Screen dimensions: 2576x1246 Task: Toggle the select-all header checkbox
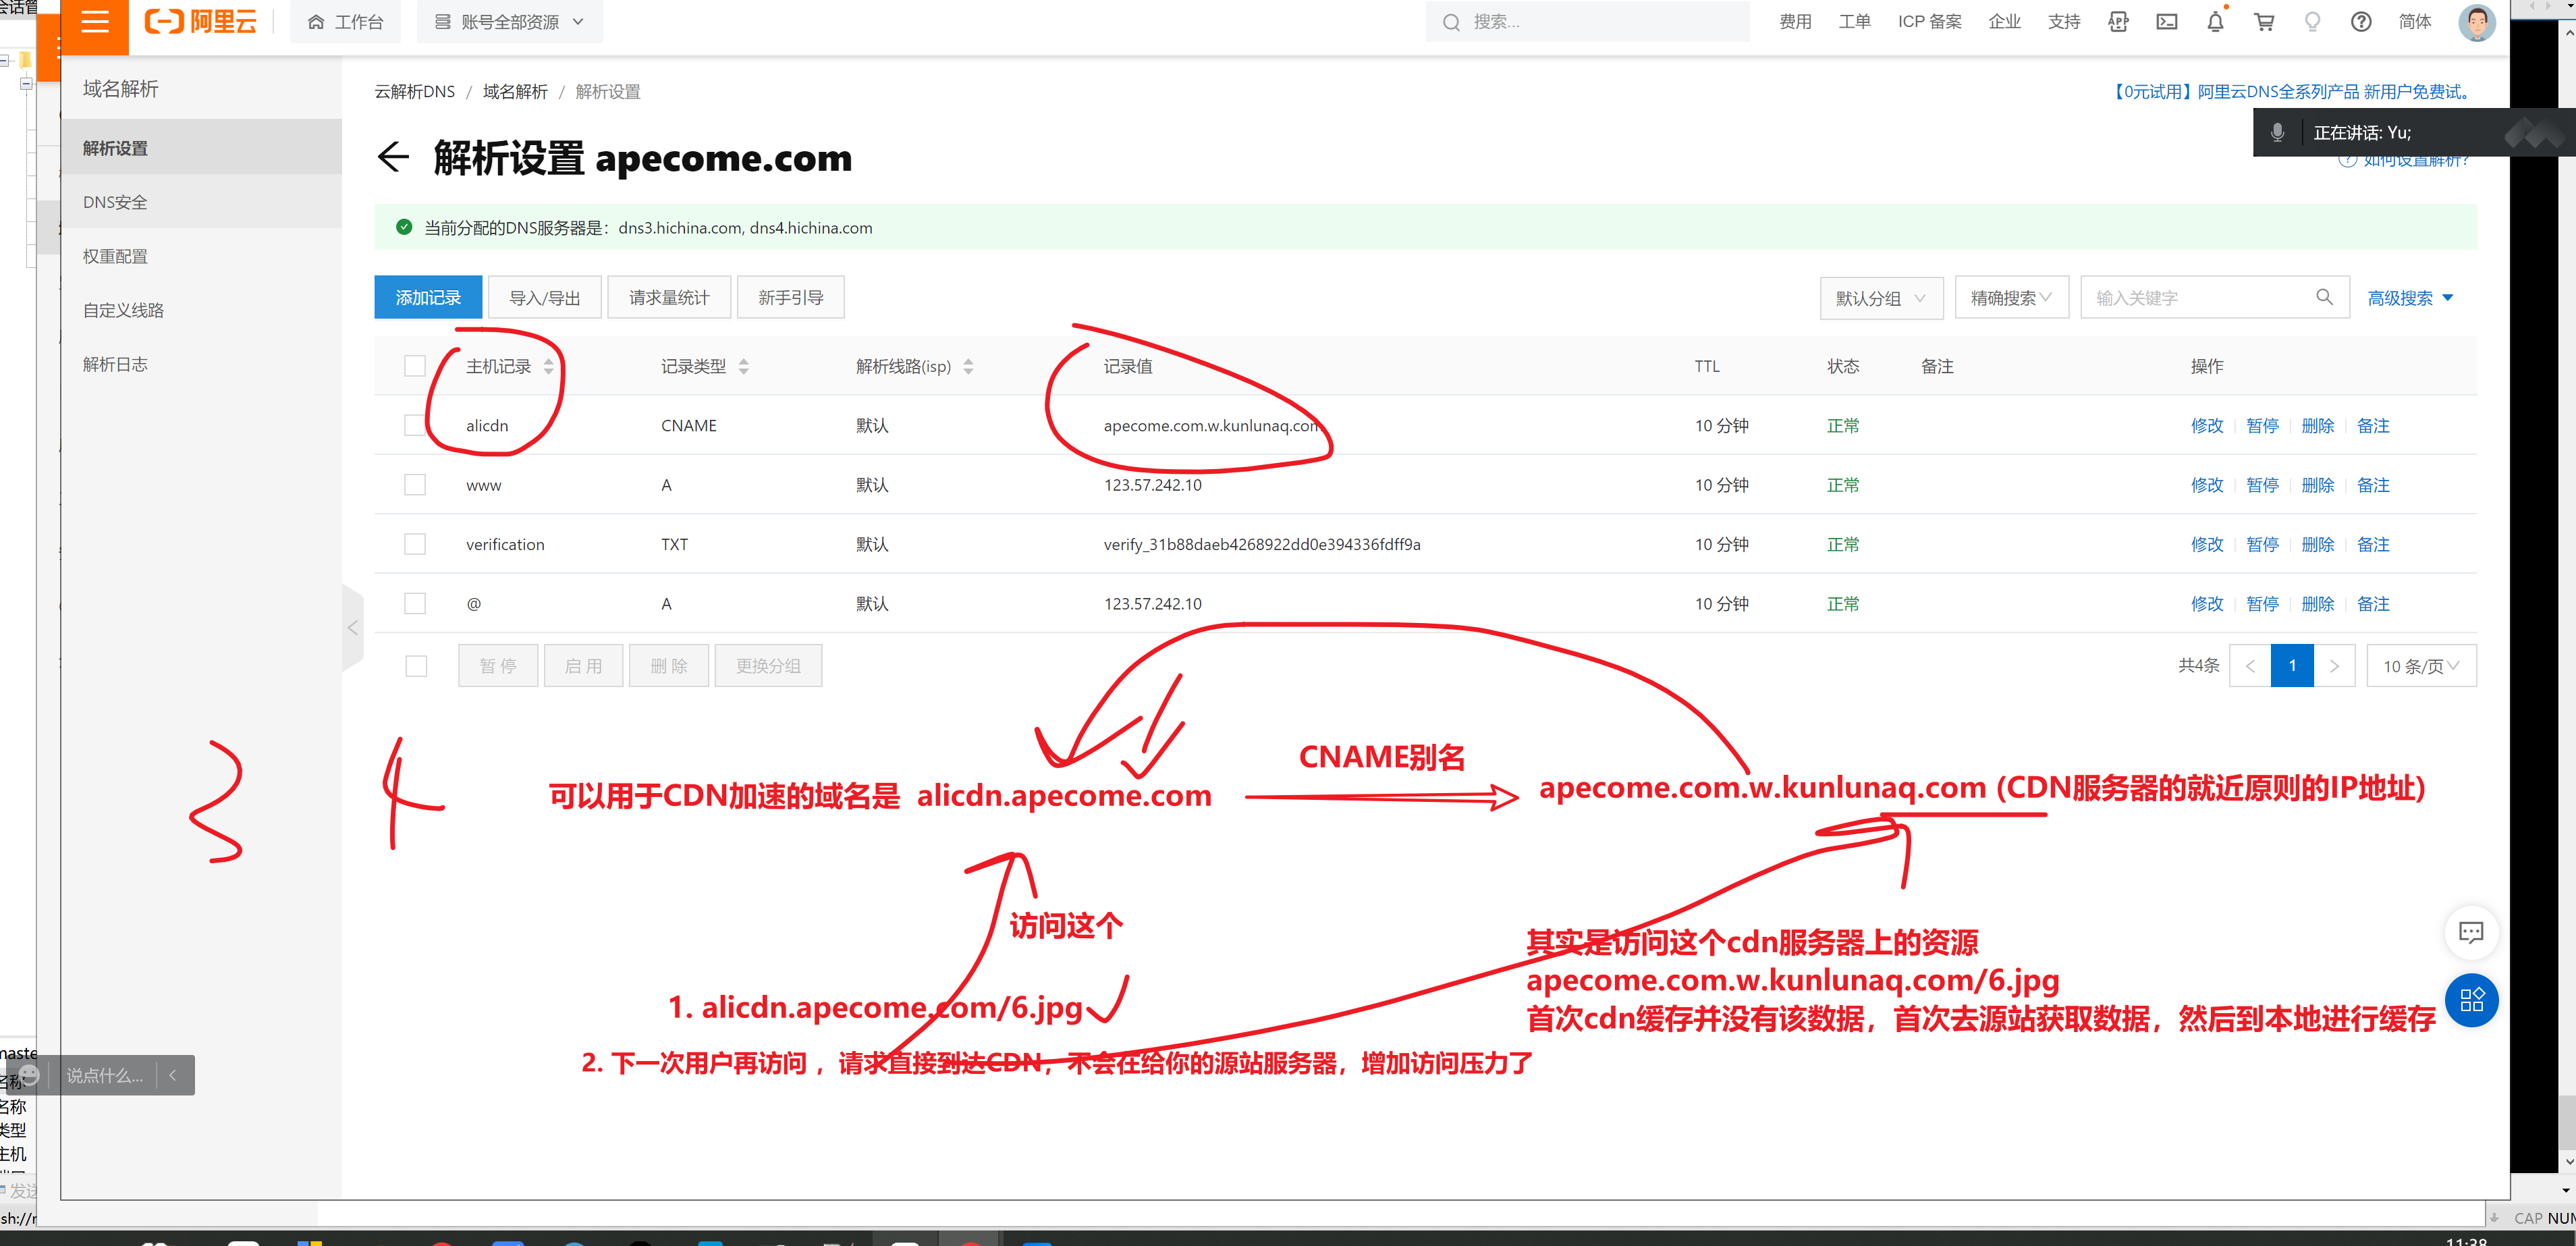[415, 366]
